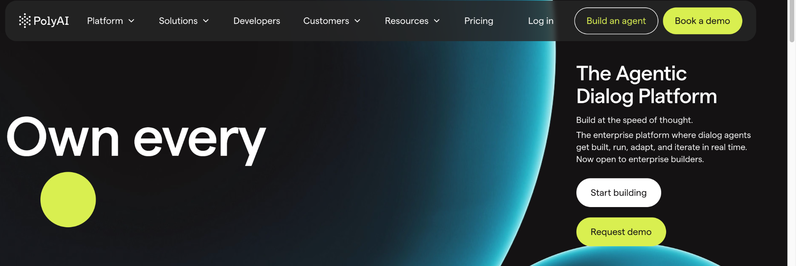The height and width of the screenshot is (266, 796).
Task: Click the Book a demo button
Action: pos(702,21)
